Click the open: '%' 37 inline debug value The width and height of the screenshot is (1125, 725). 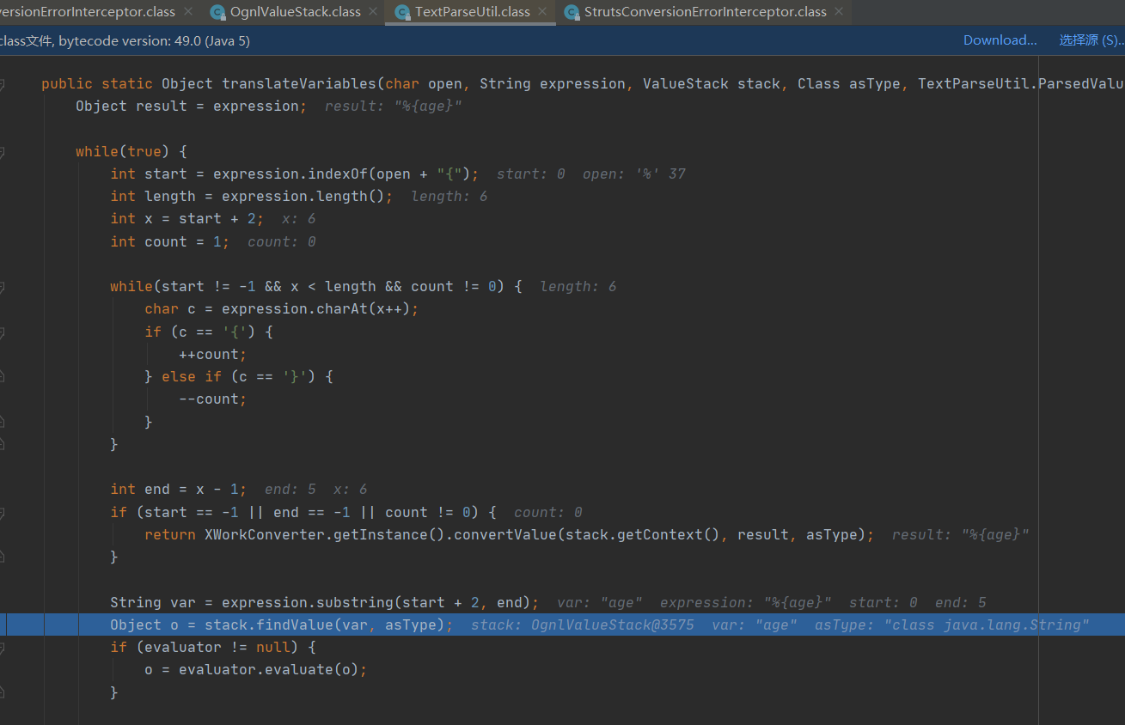[x=634, y=174]
